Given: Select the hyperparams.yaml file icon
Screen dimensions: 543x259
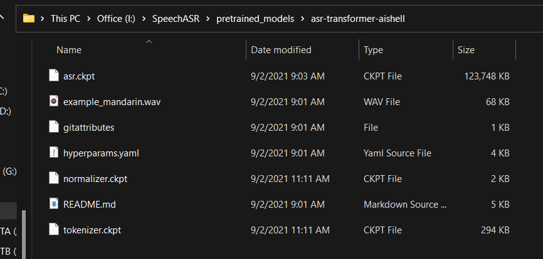Looking at the screenshot, I should 54,153.
